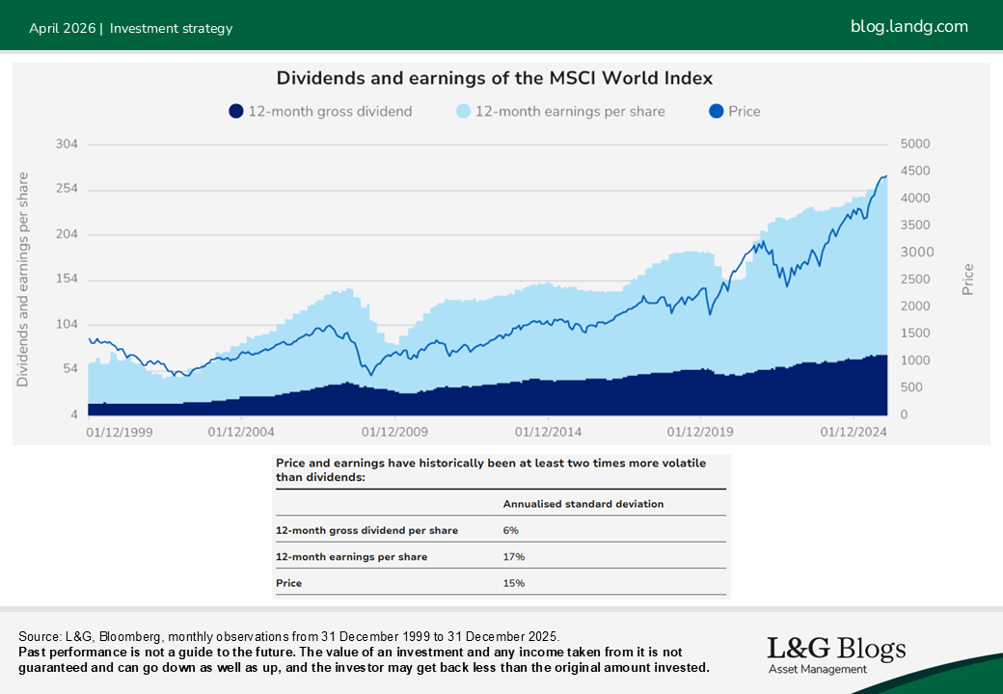Select the 01/12/2019 x-axis date label
The width and height of the screenshot is (1003, 694).
click(701, 432)
